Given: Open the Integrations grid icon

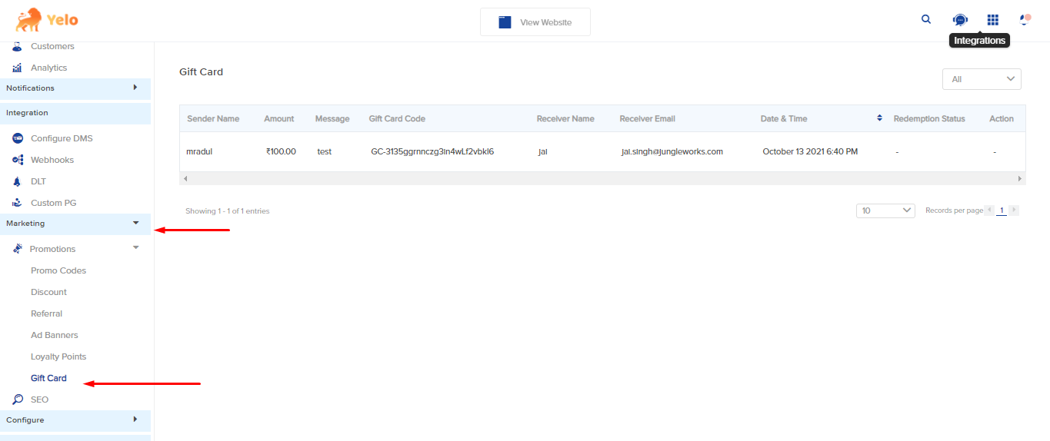Looking at the screenshot, I should (993, 20).
